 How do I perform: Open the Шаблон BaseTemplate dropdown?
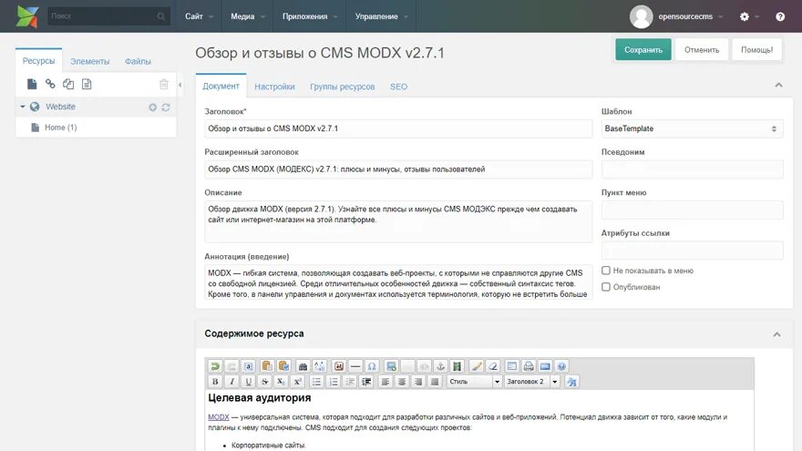coord(692,128)
